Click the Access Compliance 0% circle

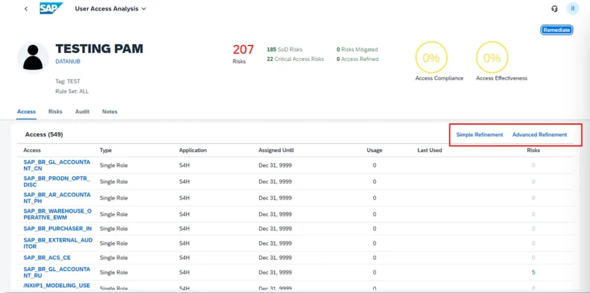(x=431, y=58)
